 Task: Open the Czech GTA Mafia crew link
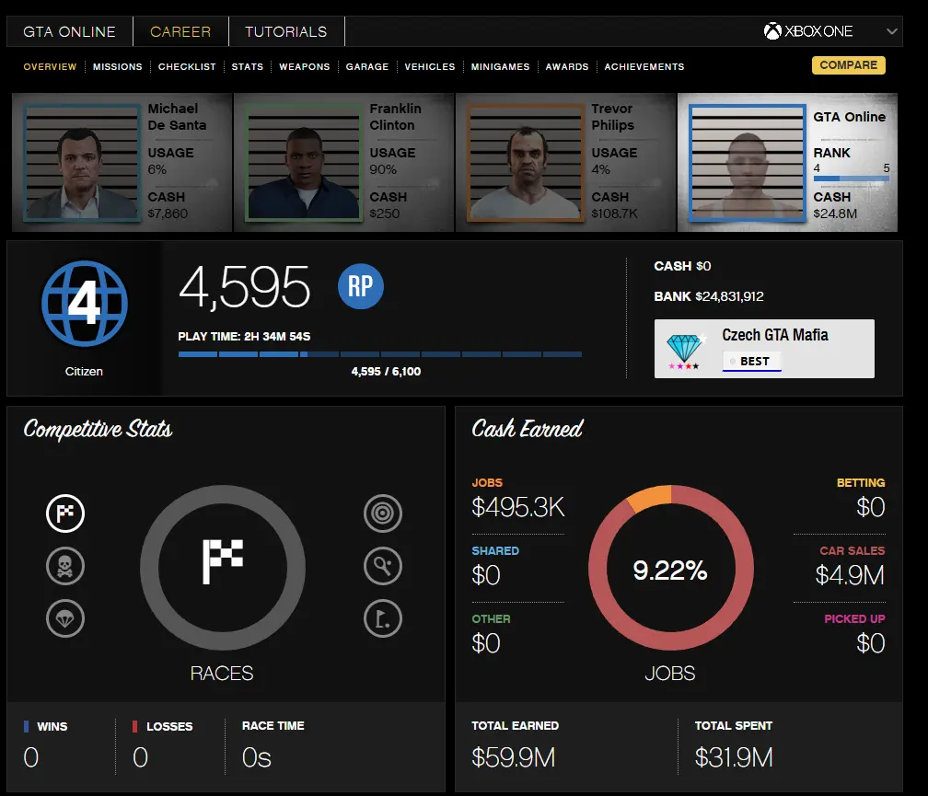(x=775, y=335)
